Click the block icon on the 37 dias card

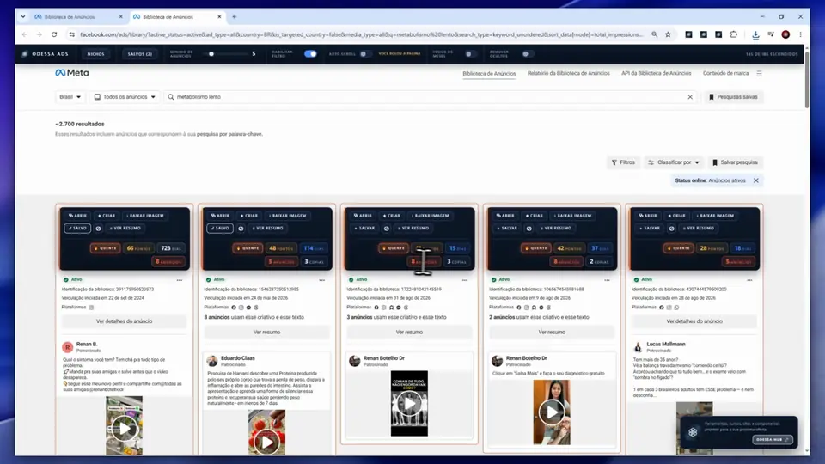point(529,229)
